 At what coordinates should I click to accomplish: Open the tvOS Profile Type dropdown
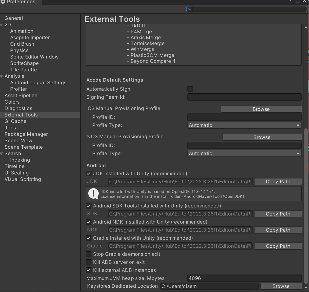click(244, 153)
